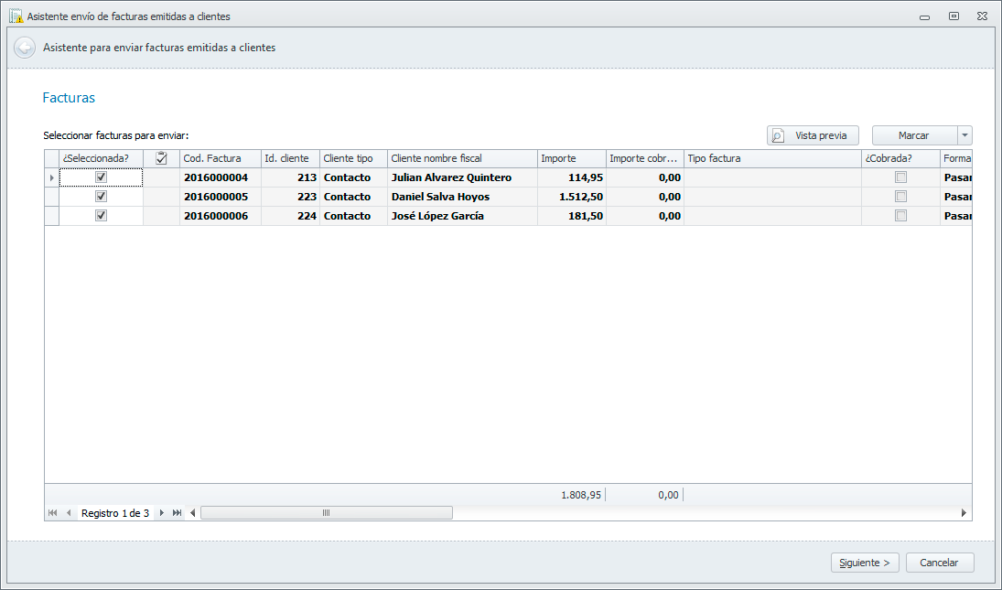The image size is (1002, 590).
Task: Cancel the invoice sending wizard
Action: click(940, 563)
